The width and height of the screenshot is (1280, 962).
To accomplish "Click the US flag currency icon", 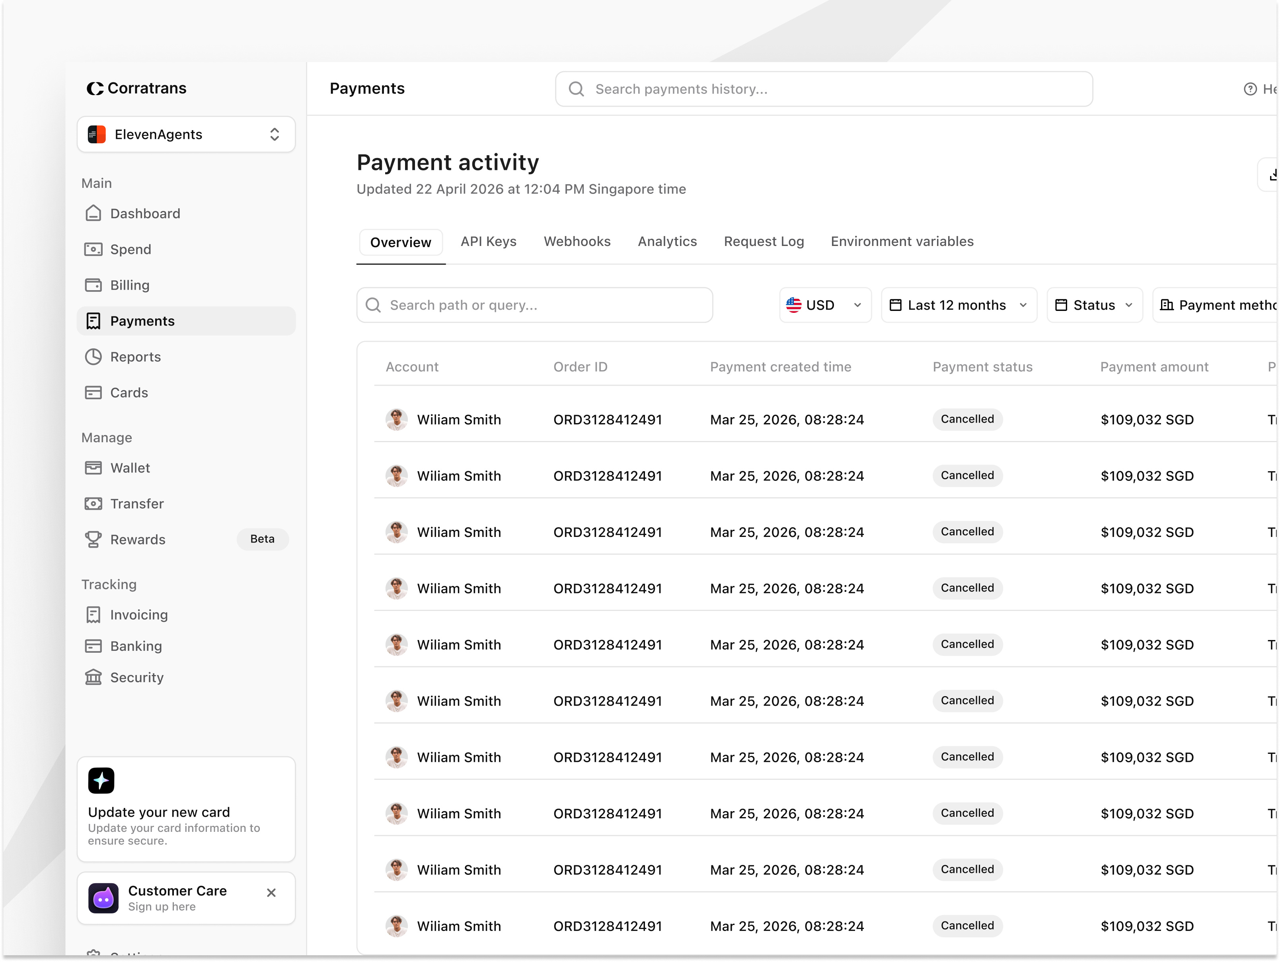I will click(794, 305).
